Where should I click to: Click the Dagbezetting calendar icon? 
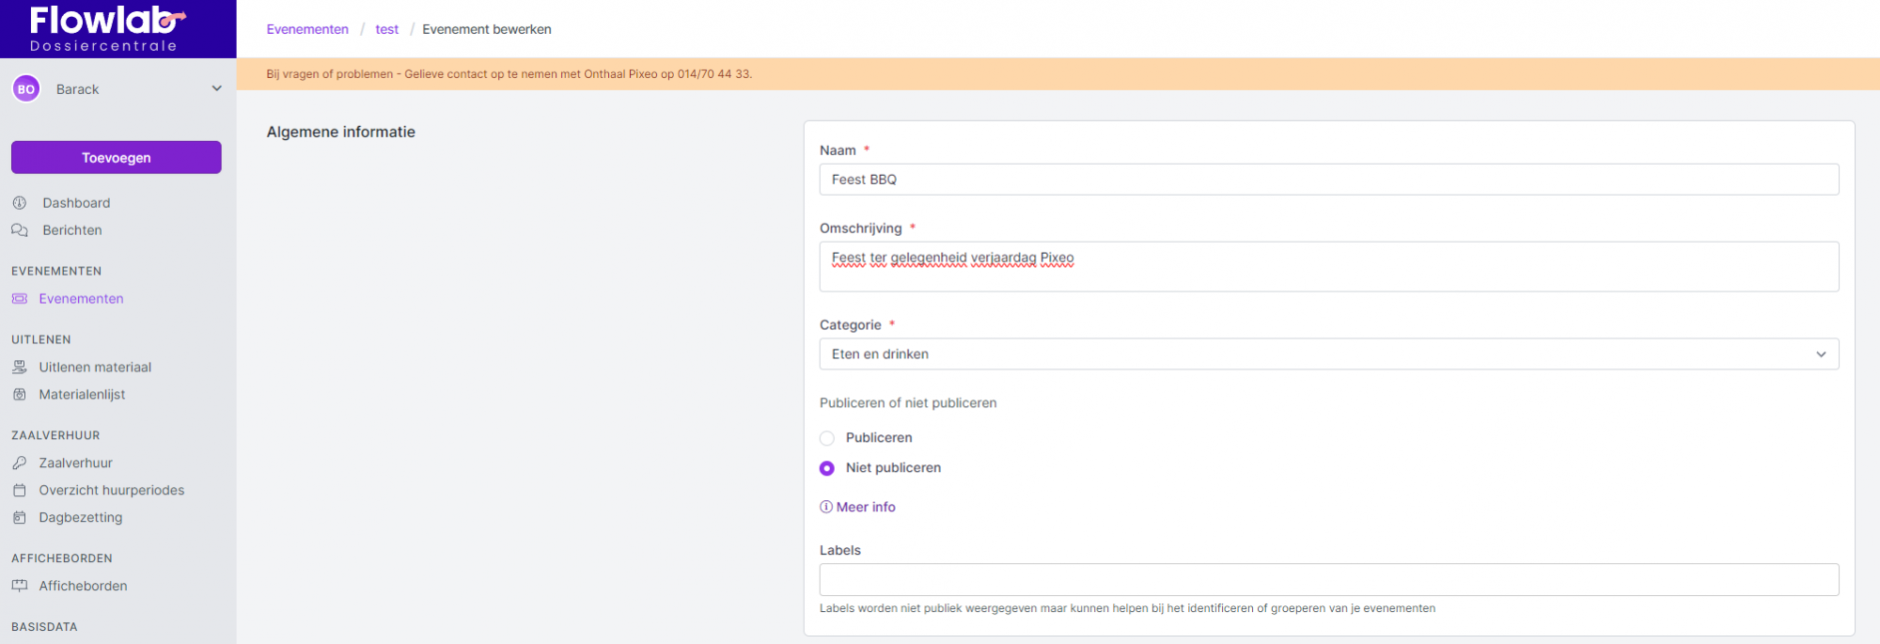pos(20,518)
